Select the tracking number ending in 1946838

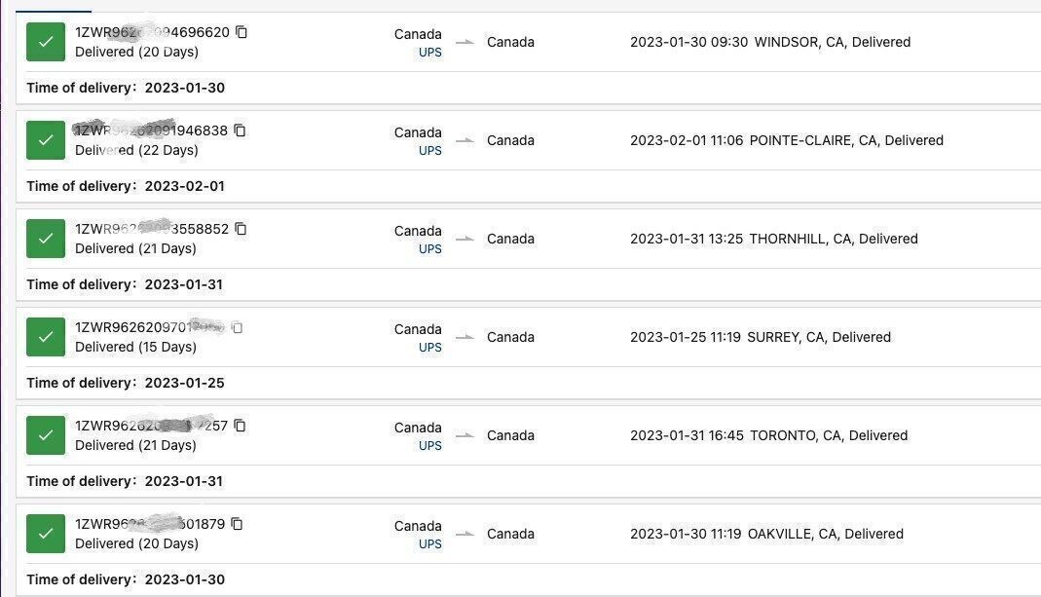tap(151, 131)
